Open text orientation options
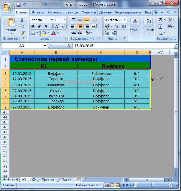 tap(87, 33)
